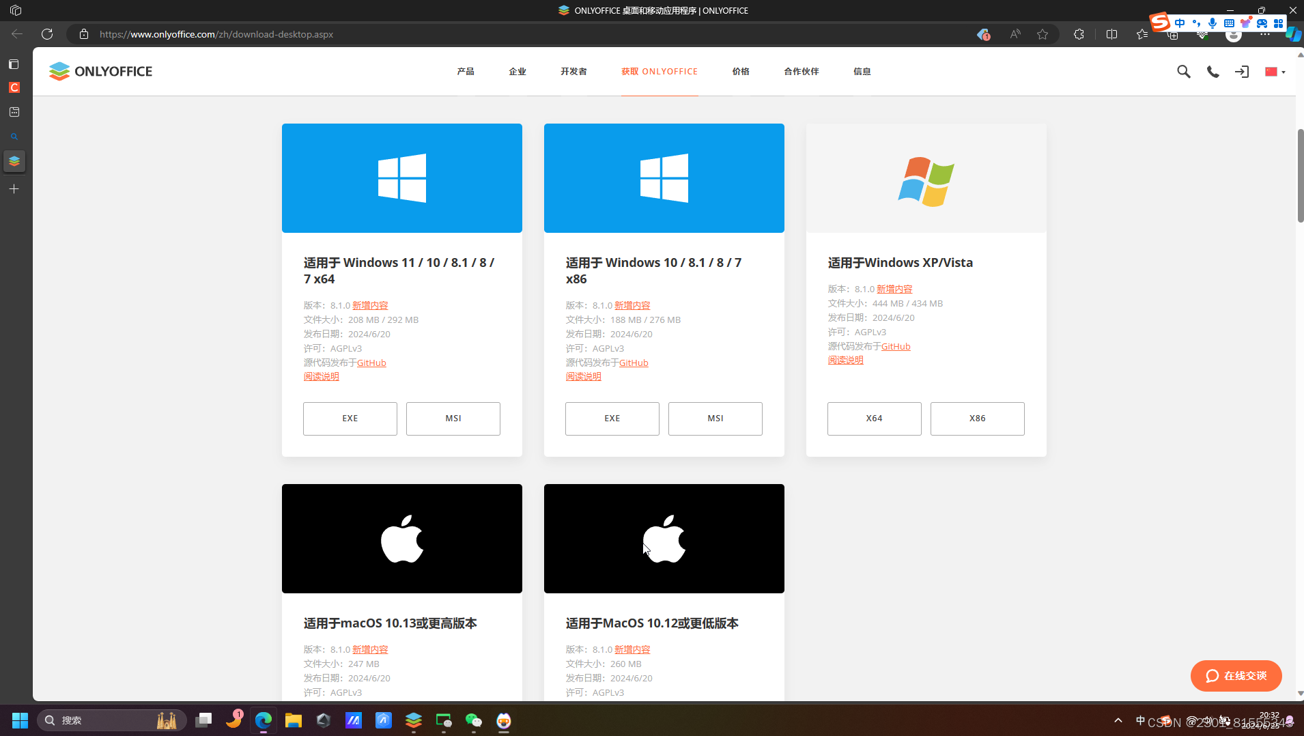This screenshot has height=736, width=1304.
Task: Select the ONLYOFFICE tab in vertical tab bar
Action: tap(14, 161)
